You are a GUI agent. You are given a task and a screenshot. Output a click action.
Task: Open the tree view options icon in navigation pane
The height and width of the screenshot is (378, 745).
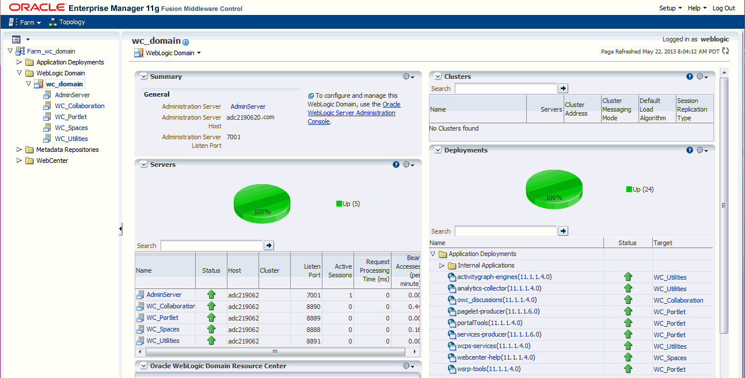(x=17, y=39)
